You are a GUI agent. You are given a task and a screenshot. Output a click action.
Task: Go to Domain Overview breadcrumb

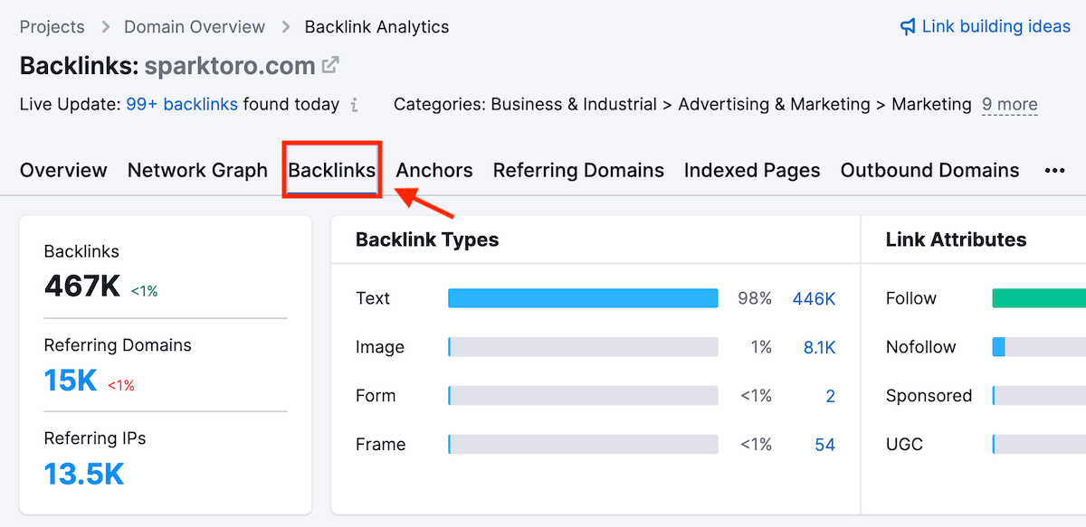point(195,26)
